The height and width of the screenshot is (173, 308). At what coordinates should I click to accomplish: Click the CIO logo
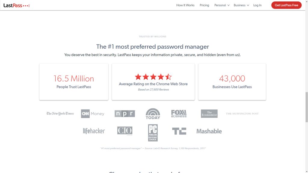coord(125,131)
